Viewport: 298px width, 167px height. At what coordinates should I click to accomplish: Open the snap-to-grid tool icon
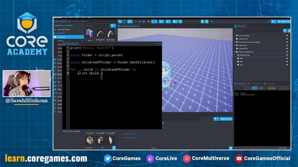tap(129, 21)
